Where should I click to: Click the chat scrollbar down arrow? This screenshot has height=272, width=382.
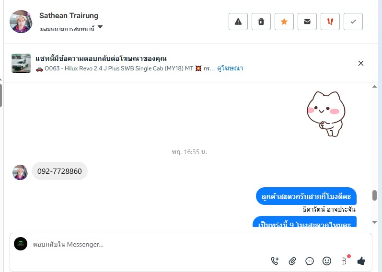(374, 222)
